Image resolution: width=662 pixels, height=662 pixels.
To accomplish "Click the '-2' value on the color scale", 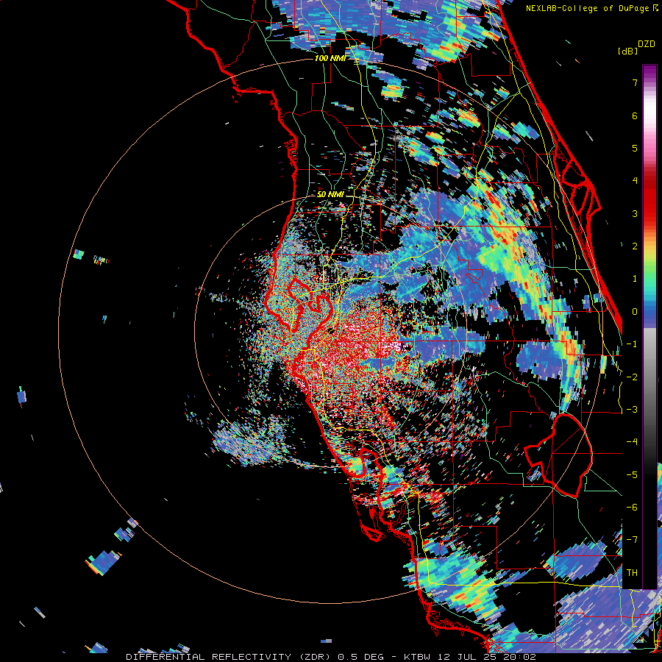I will click(x=632, y=377).
